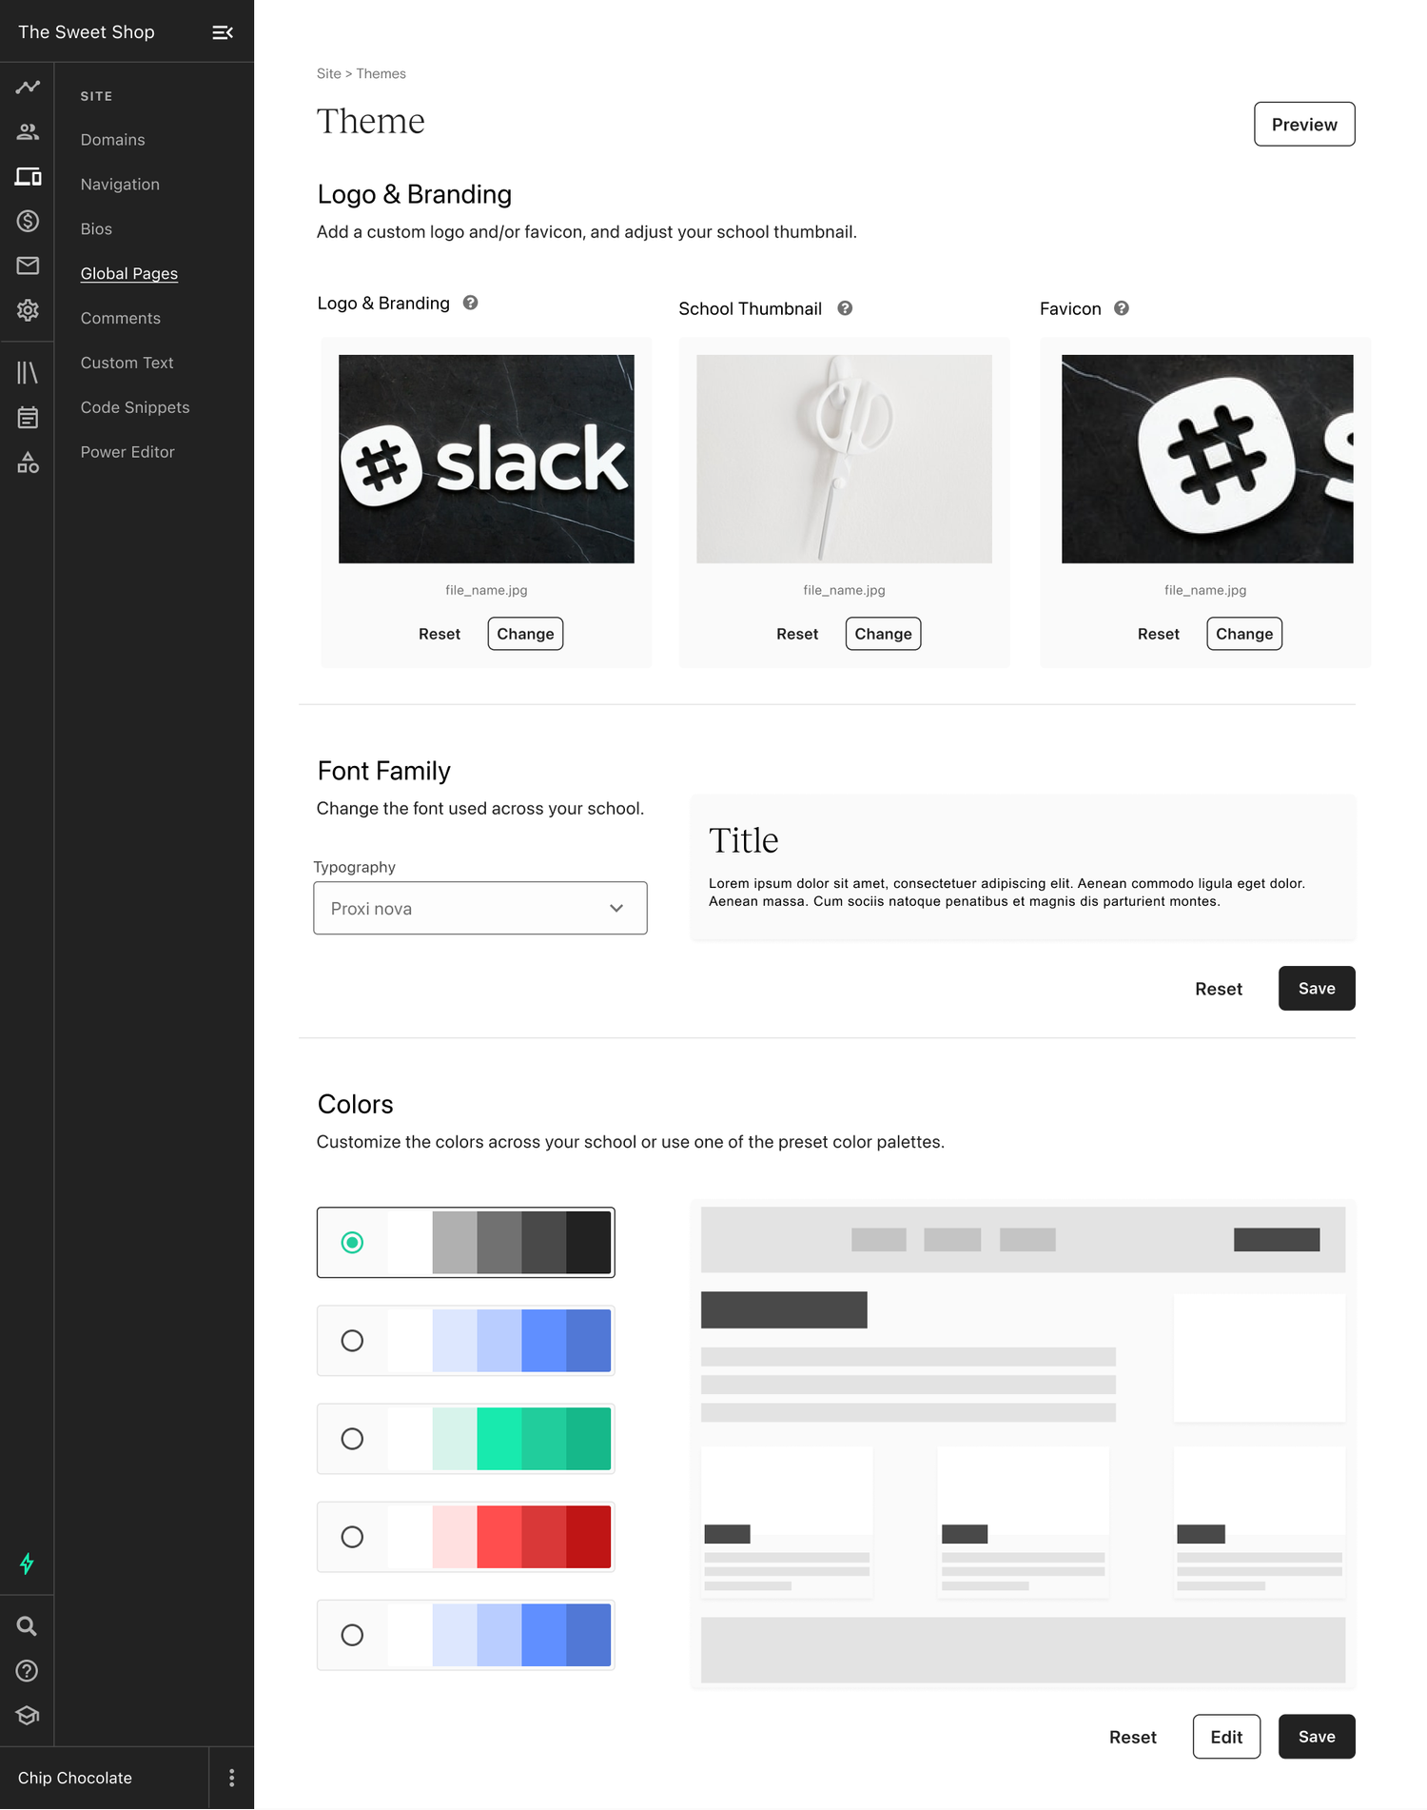Open Chip Chocolate's three-dot menu
The image size is (1427, 1810).
click(x=231, y=1778)
